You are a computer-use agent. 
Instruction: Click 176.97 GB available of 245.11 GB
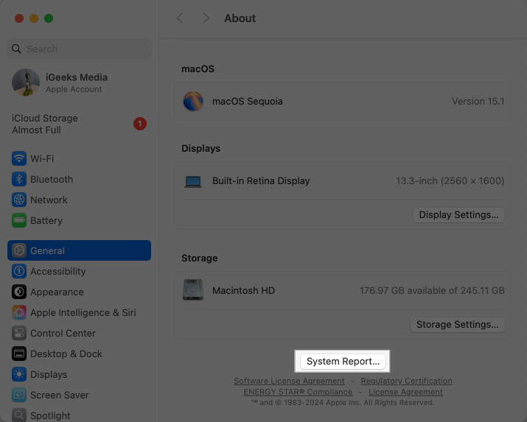432,290
